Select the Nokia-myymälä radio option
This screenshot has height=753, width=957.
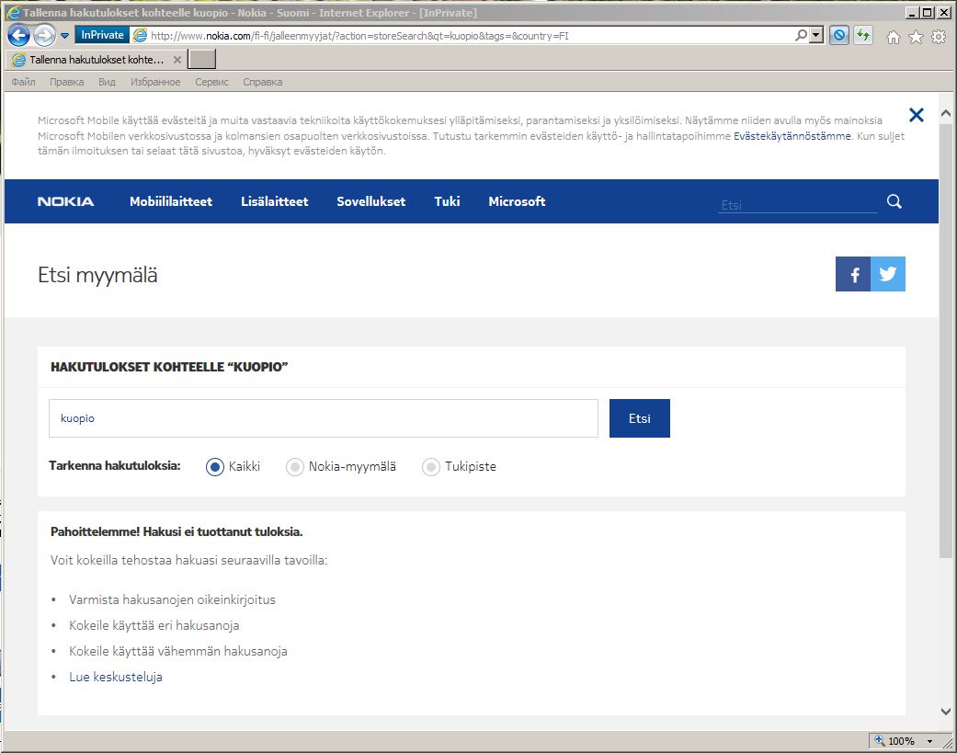tap(295, 467)
